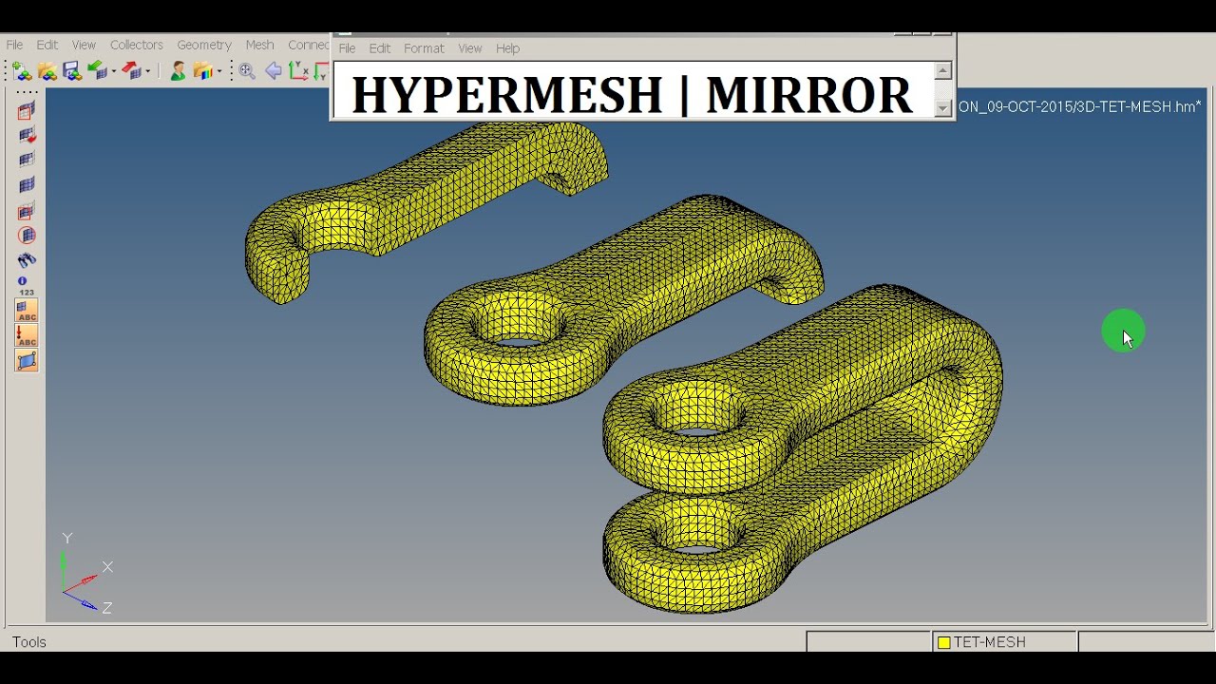The width and height of the screenshot is (1216, 684).
Task: Activate the Spherical Clipping circle icon
Action: [27, 236]
